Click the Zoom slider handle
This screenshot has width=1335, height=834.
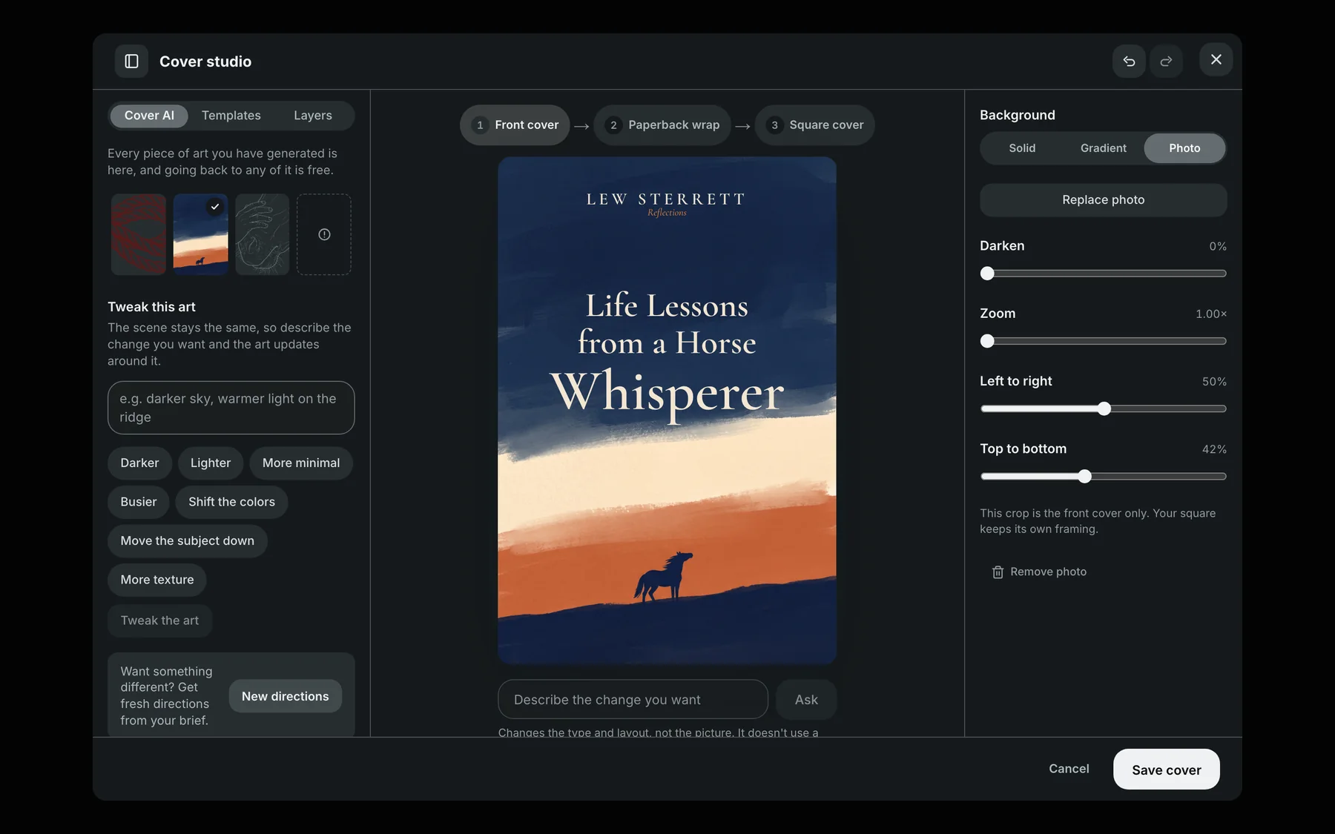[x=987, y=341]
